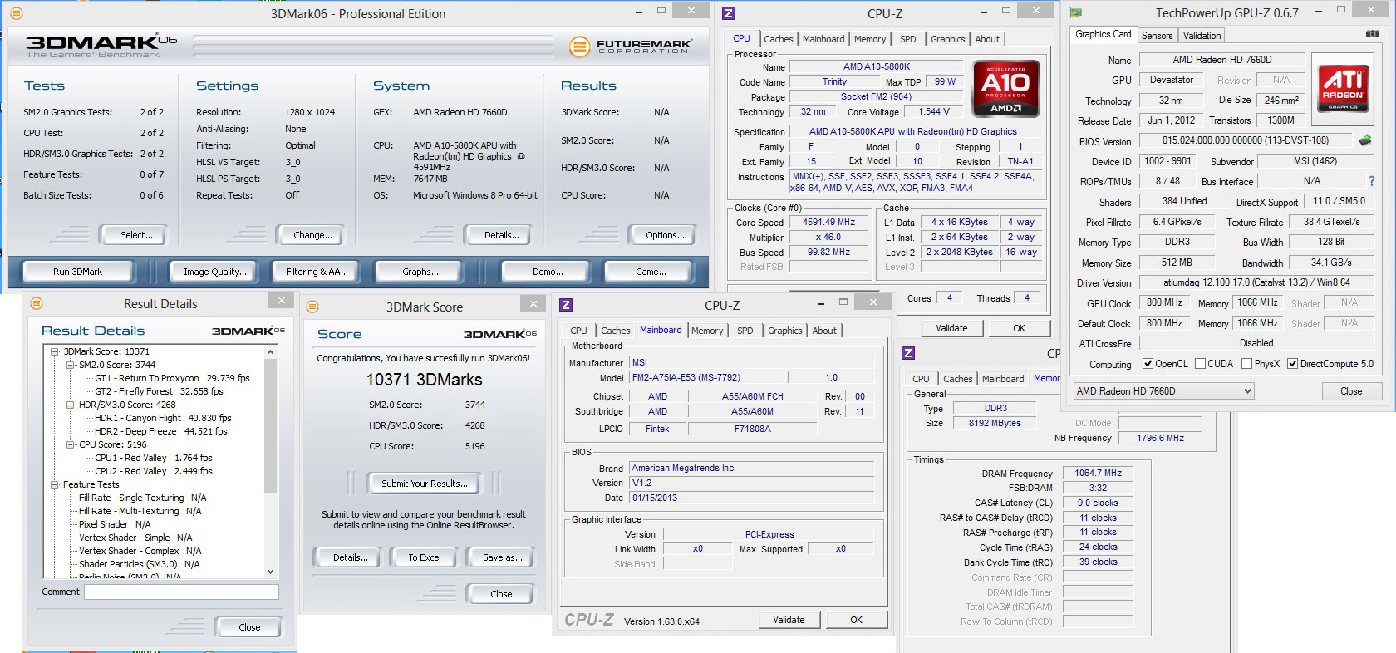Click Validate in the CPU-Z Mainboard window
This screenshot has width=1396, height=653.
[789, 620]
